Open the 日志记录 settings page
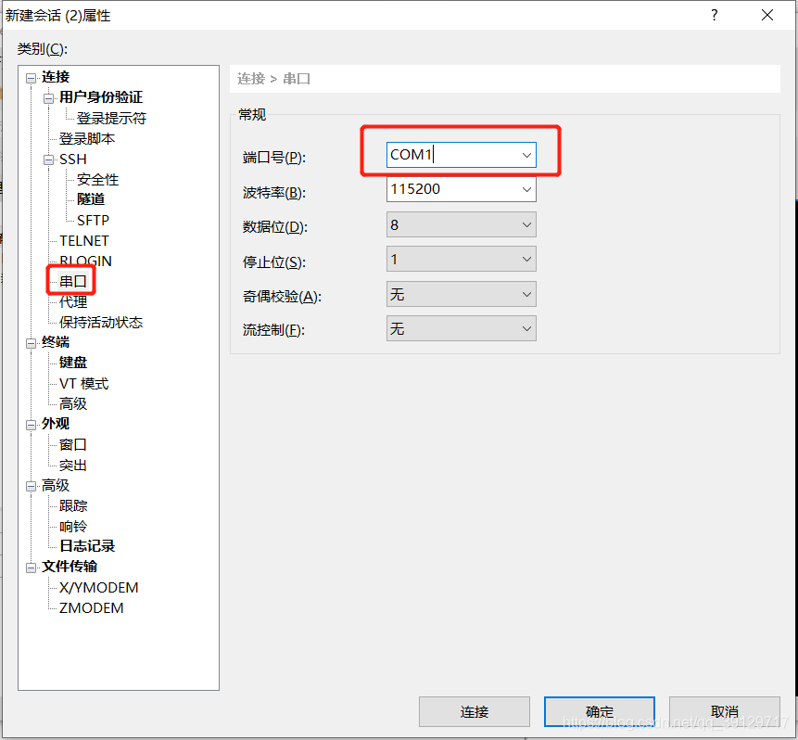798x740 pixels. 87,546
